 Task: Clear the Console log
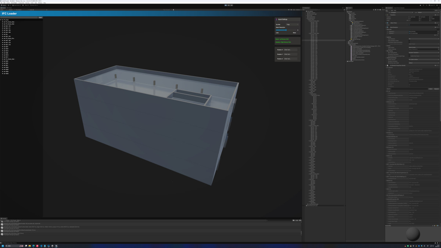click(x=2, y=220)
